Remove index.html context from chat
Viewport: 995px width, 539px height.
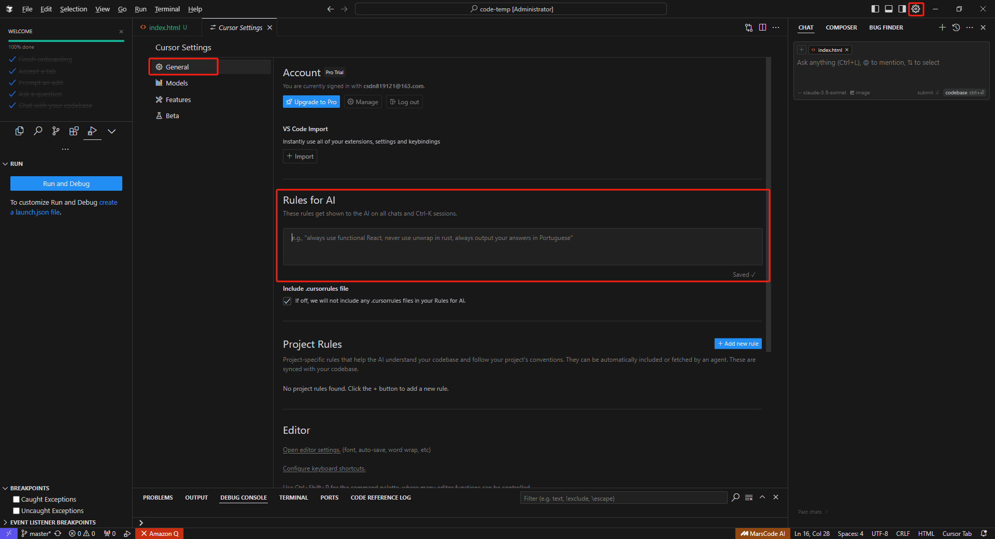pos(847,50)
